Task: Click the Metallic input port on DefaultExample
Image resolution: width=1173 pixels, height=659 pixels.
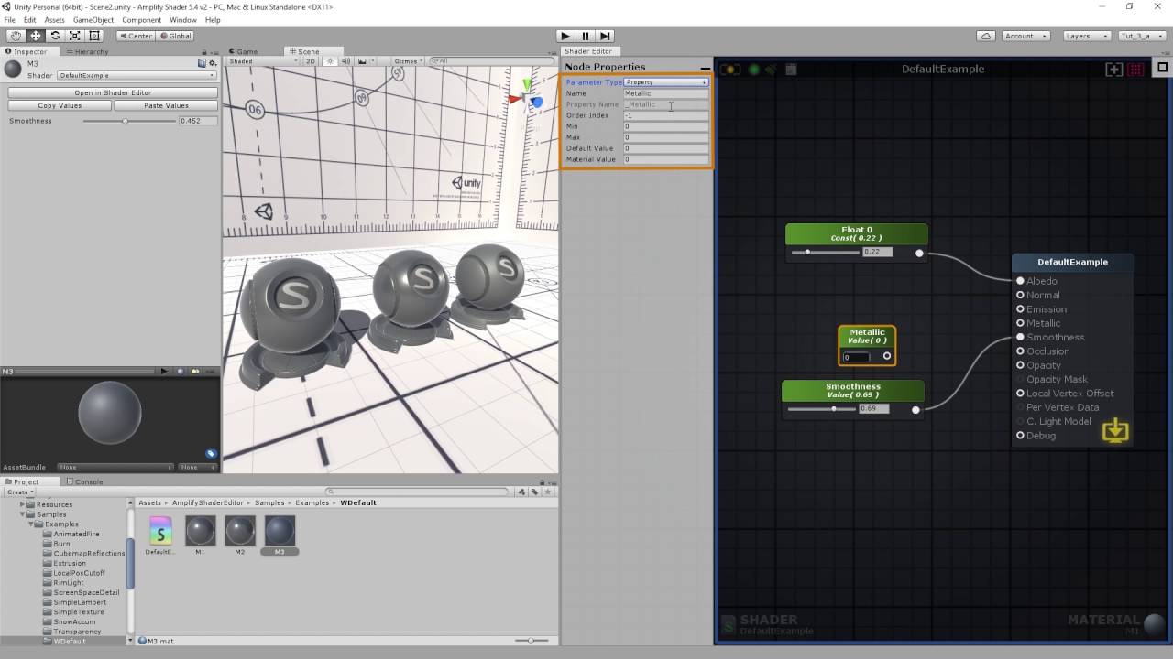Action: [x=1020, y=323]
